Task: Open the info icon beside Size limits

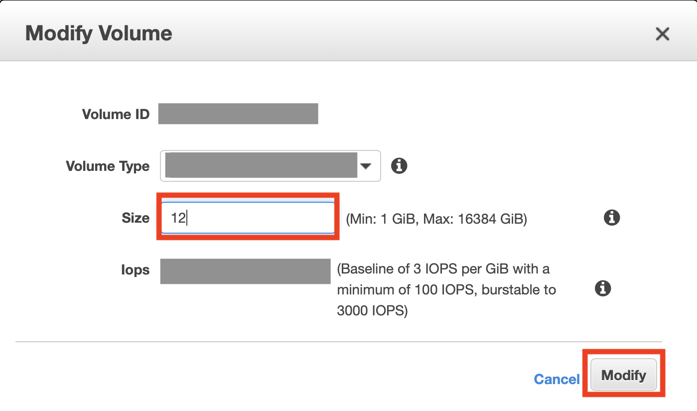Action: (611, 218)
